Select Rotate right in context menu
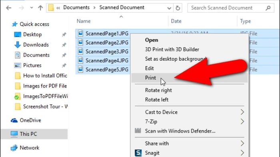Image resolution: width=280 pixels, height=157 pixels. 158,90
